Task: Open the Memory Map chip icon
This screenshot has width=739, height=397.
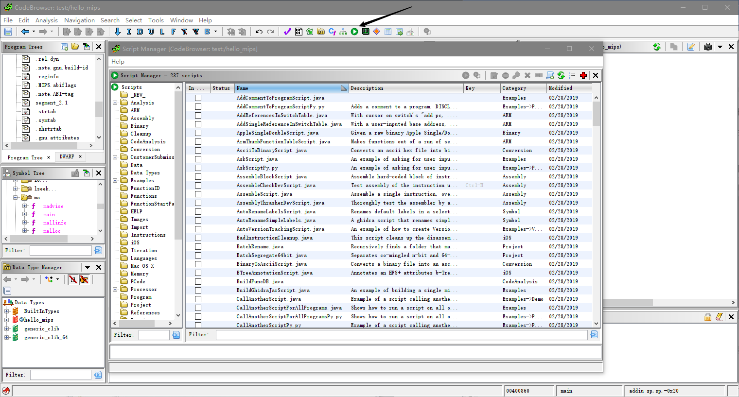Action: click(x=366, y=32)
